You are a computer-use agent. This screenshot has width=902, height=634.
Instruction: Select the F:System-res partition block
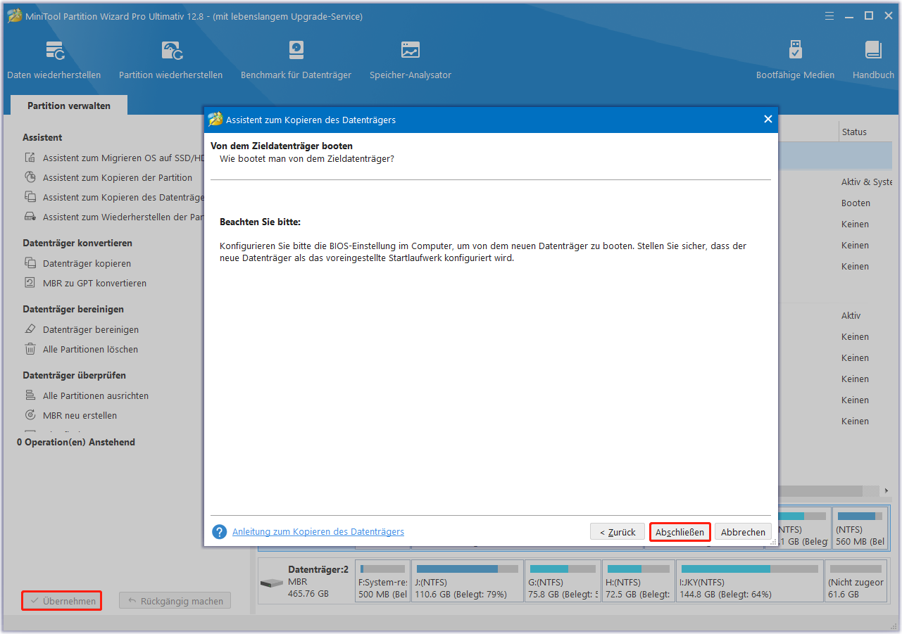[x=382, y=581]
